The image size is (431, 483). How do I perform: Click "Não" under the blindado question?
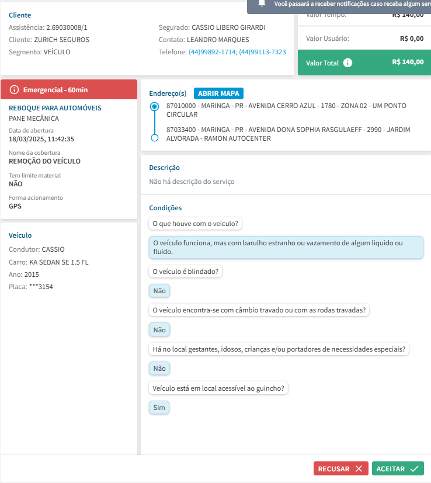[159, 291]
